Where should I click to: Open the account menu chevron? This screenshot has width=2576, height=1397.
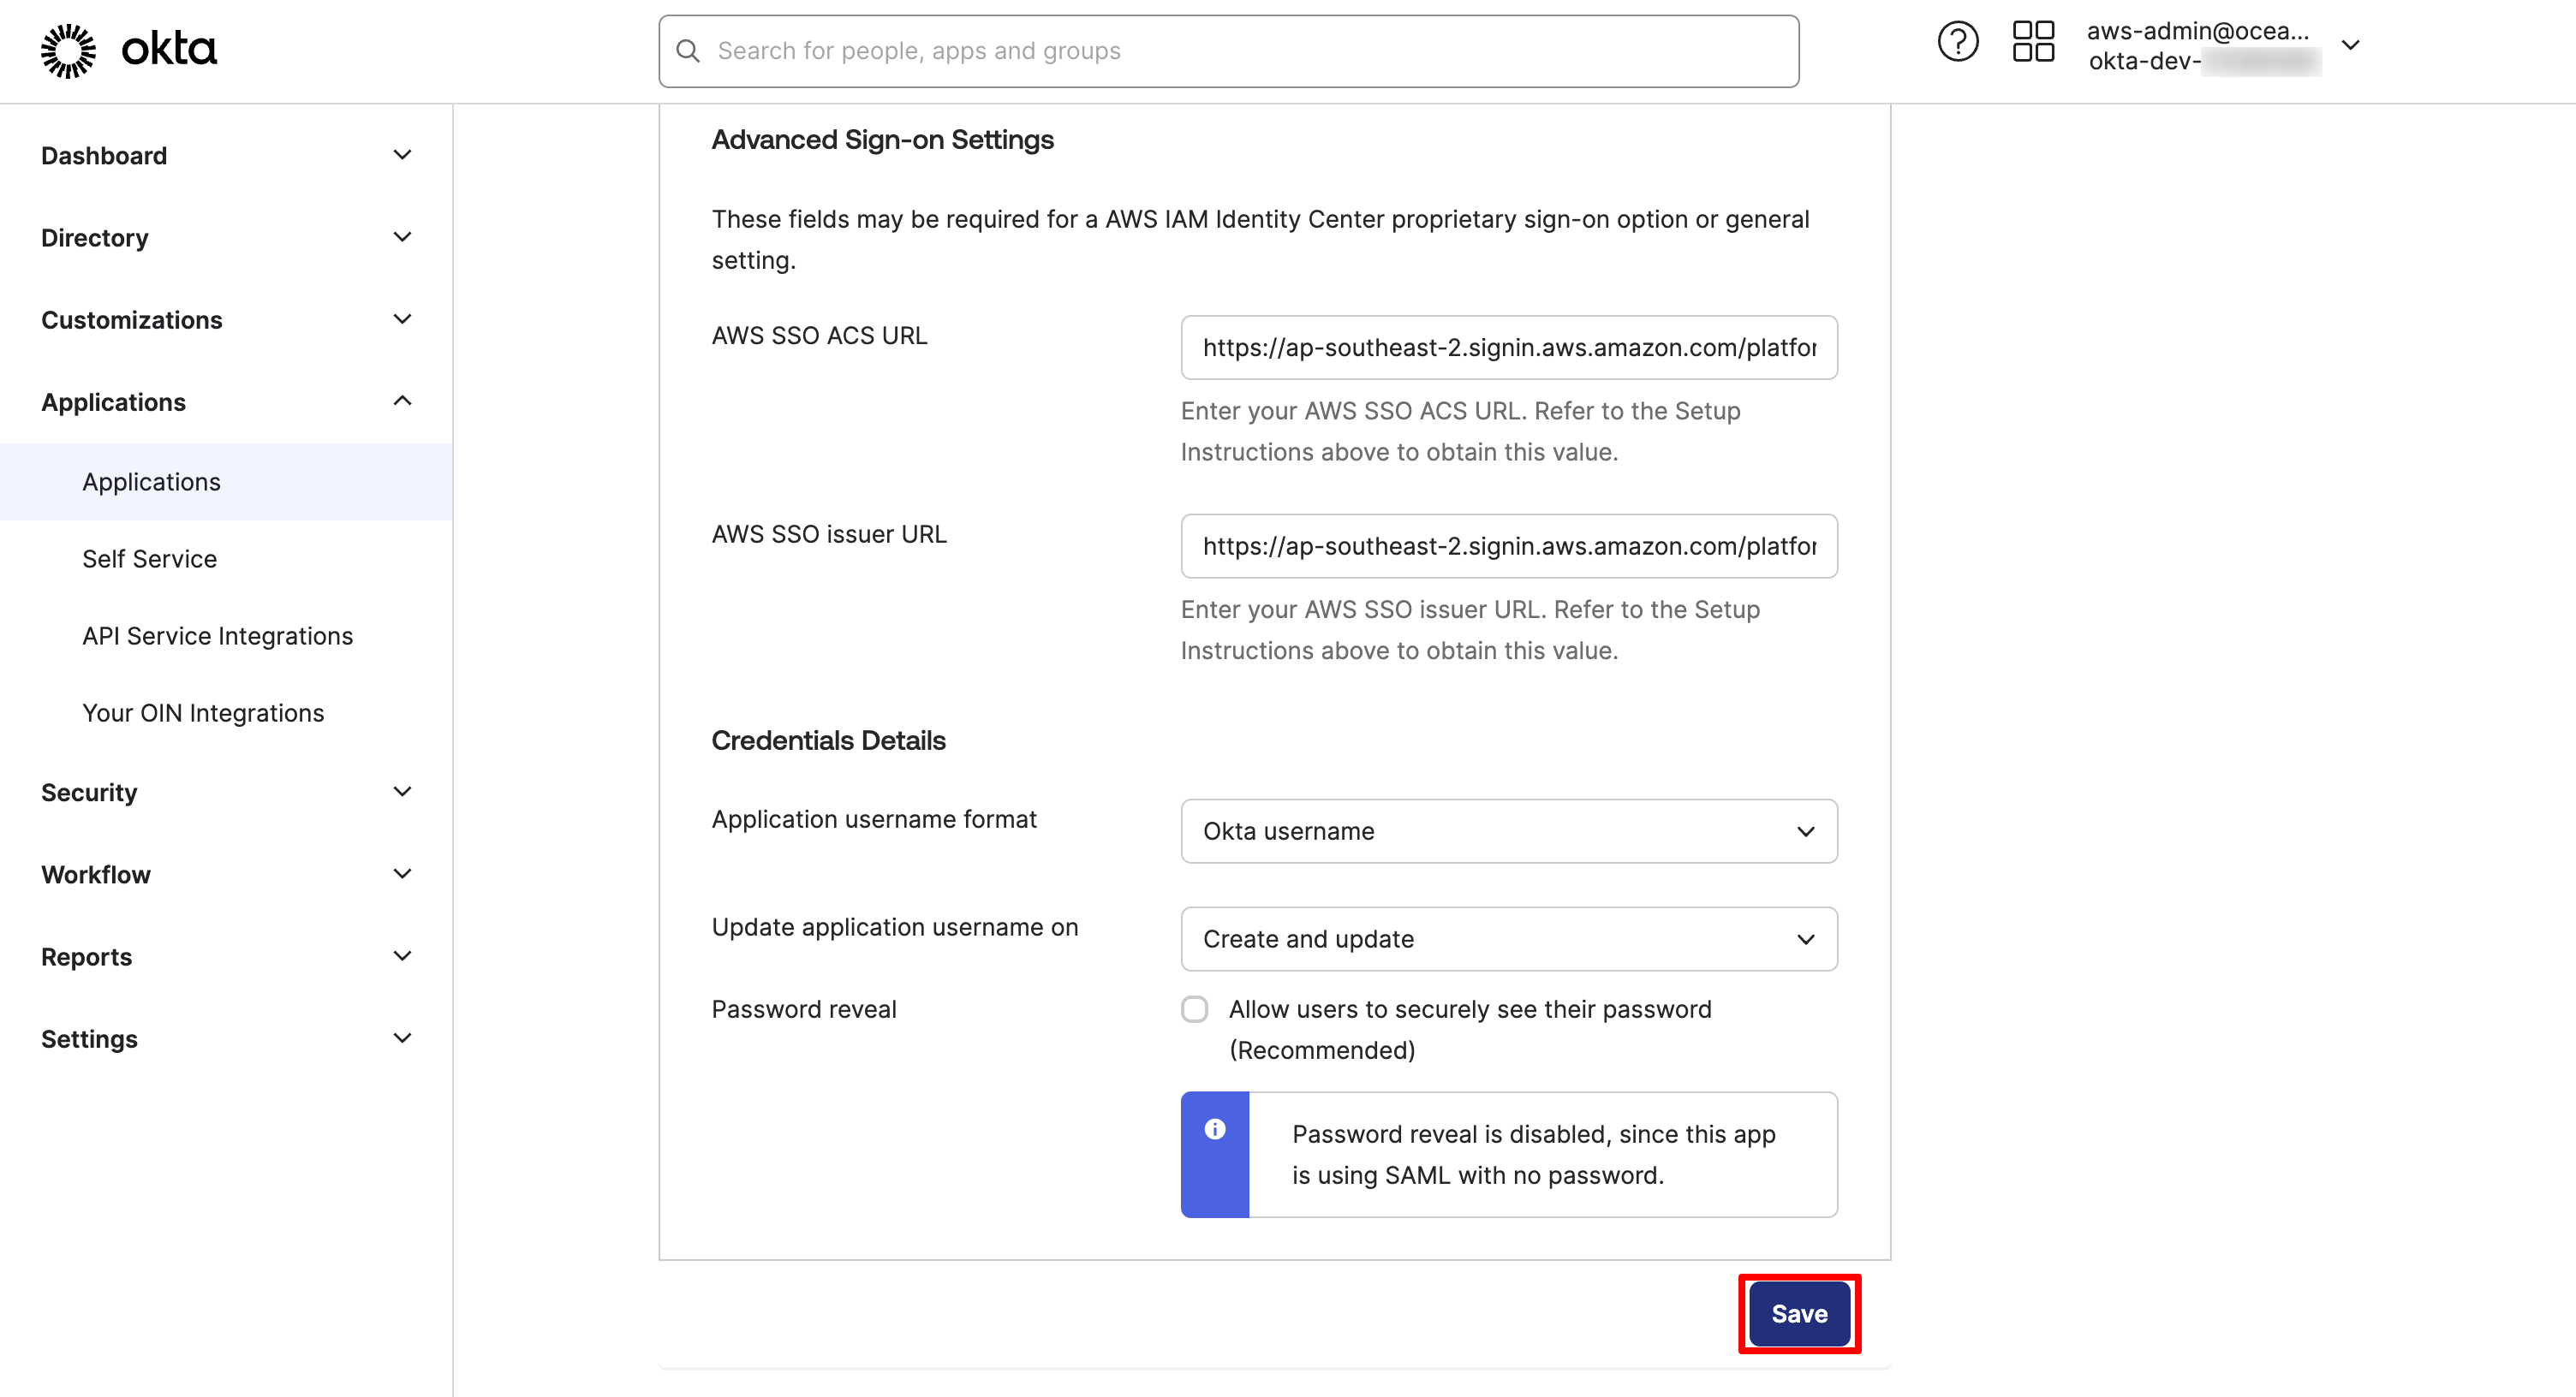[2352, 45]
